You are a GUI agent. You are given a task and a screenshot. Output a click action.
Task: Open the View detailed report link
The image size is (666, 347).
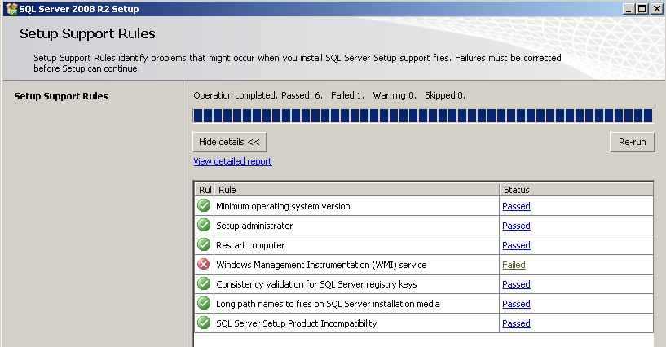click(233, 161)
